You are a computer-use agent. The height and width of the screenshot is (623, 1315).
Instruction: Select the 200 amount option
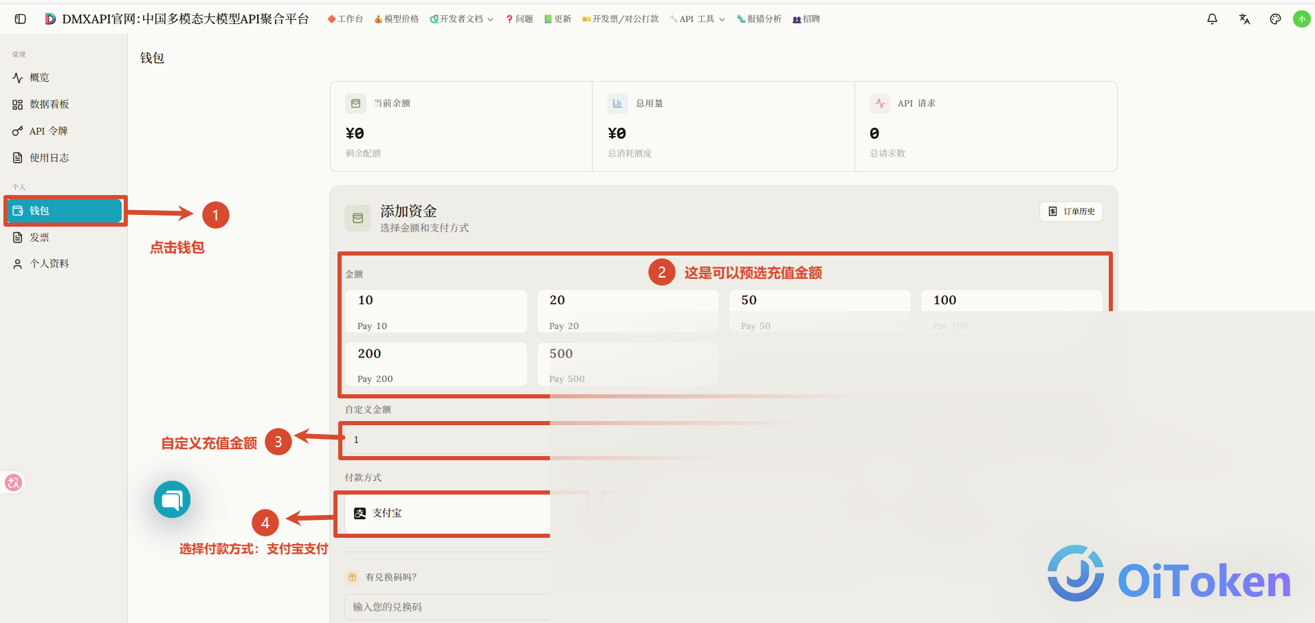pyautogui.click(x=436, y=365)
